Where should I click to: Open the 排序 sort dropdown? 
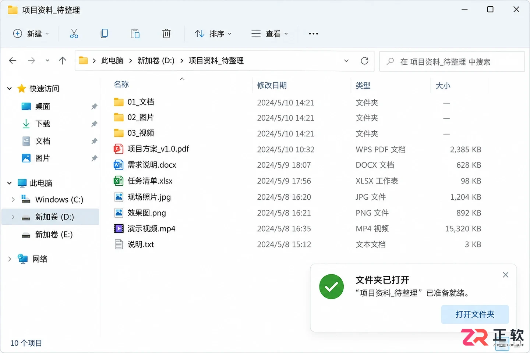(213, 34)
